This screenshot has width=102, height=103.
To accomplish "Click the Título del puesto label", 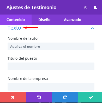I will click(22, 58).
